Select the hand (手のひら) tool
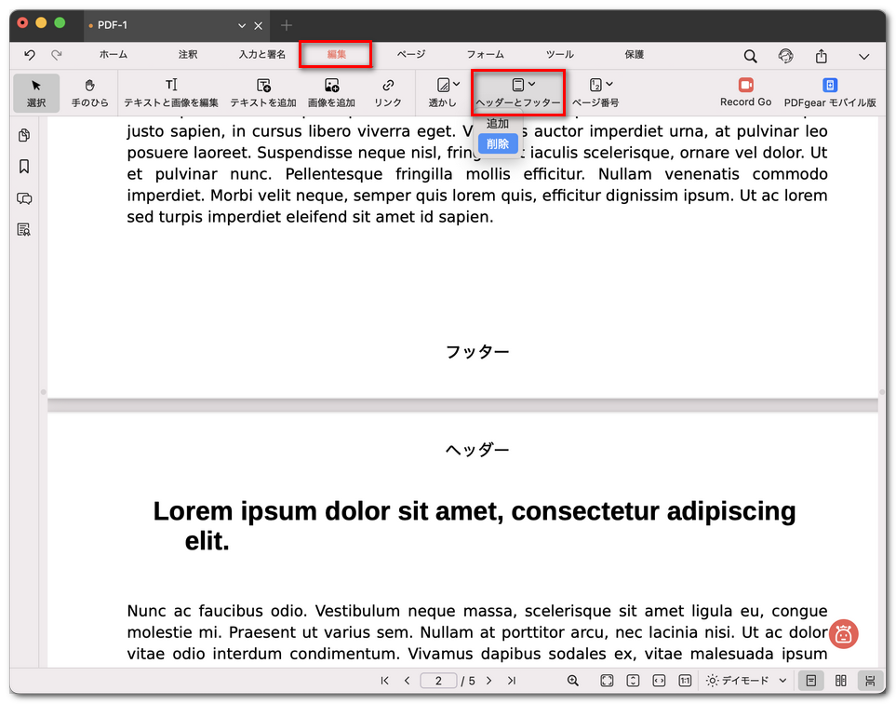896x704 pixels. (89, 92)
